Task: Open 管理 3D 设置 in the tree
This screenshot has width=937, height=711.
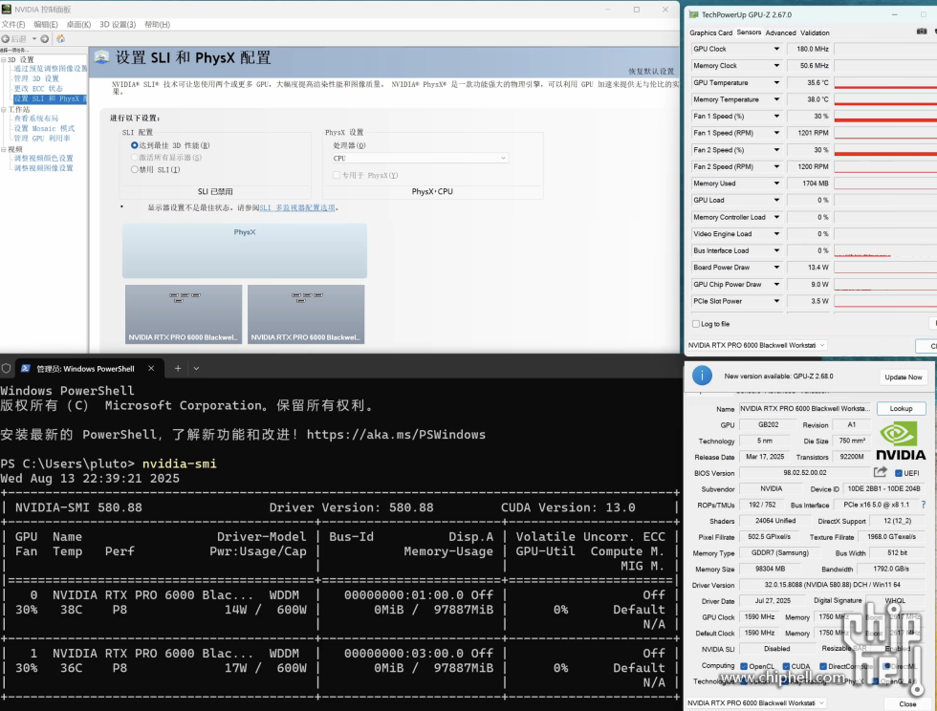Action: [36, 79]
